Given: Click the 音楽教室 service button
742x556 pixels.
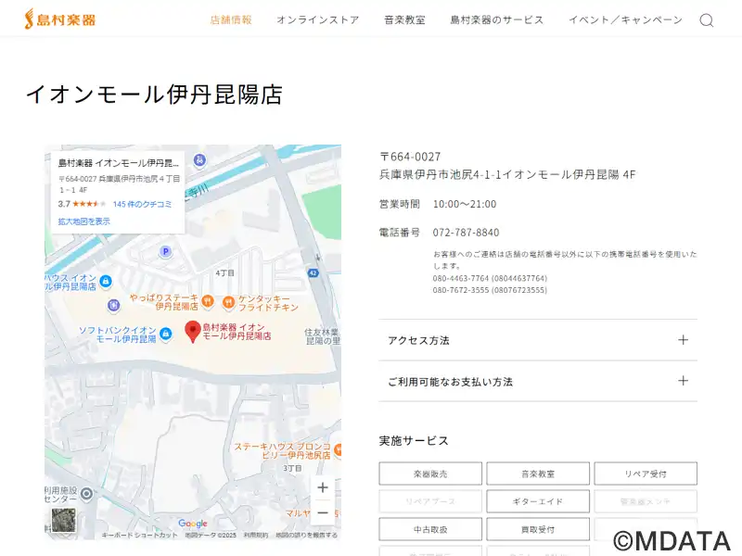Looking at the screenshot, I should [x=538, y=474].
